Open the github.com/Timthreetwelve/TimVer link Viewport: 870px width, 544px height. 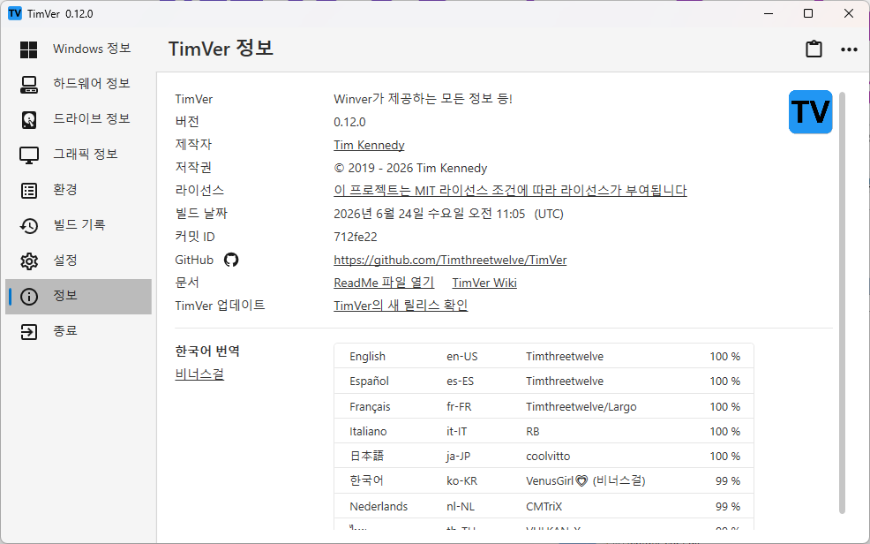pyautogui.click(x=450, y=260)
